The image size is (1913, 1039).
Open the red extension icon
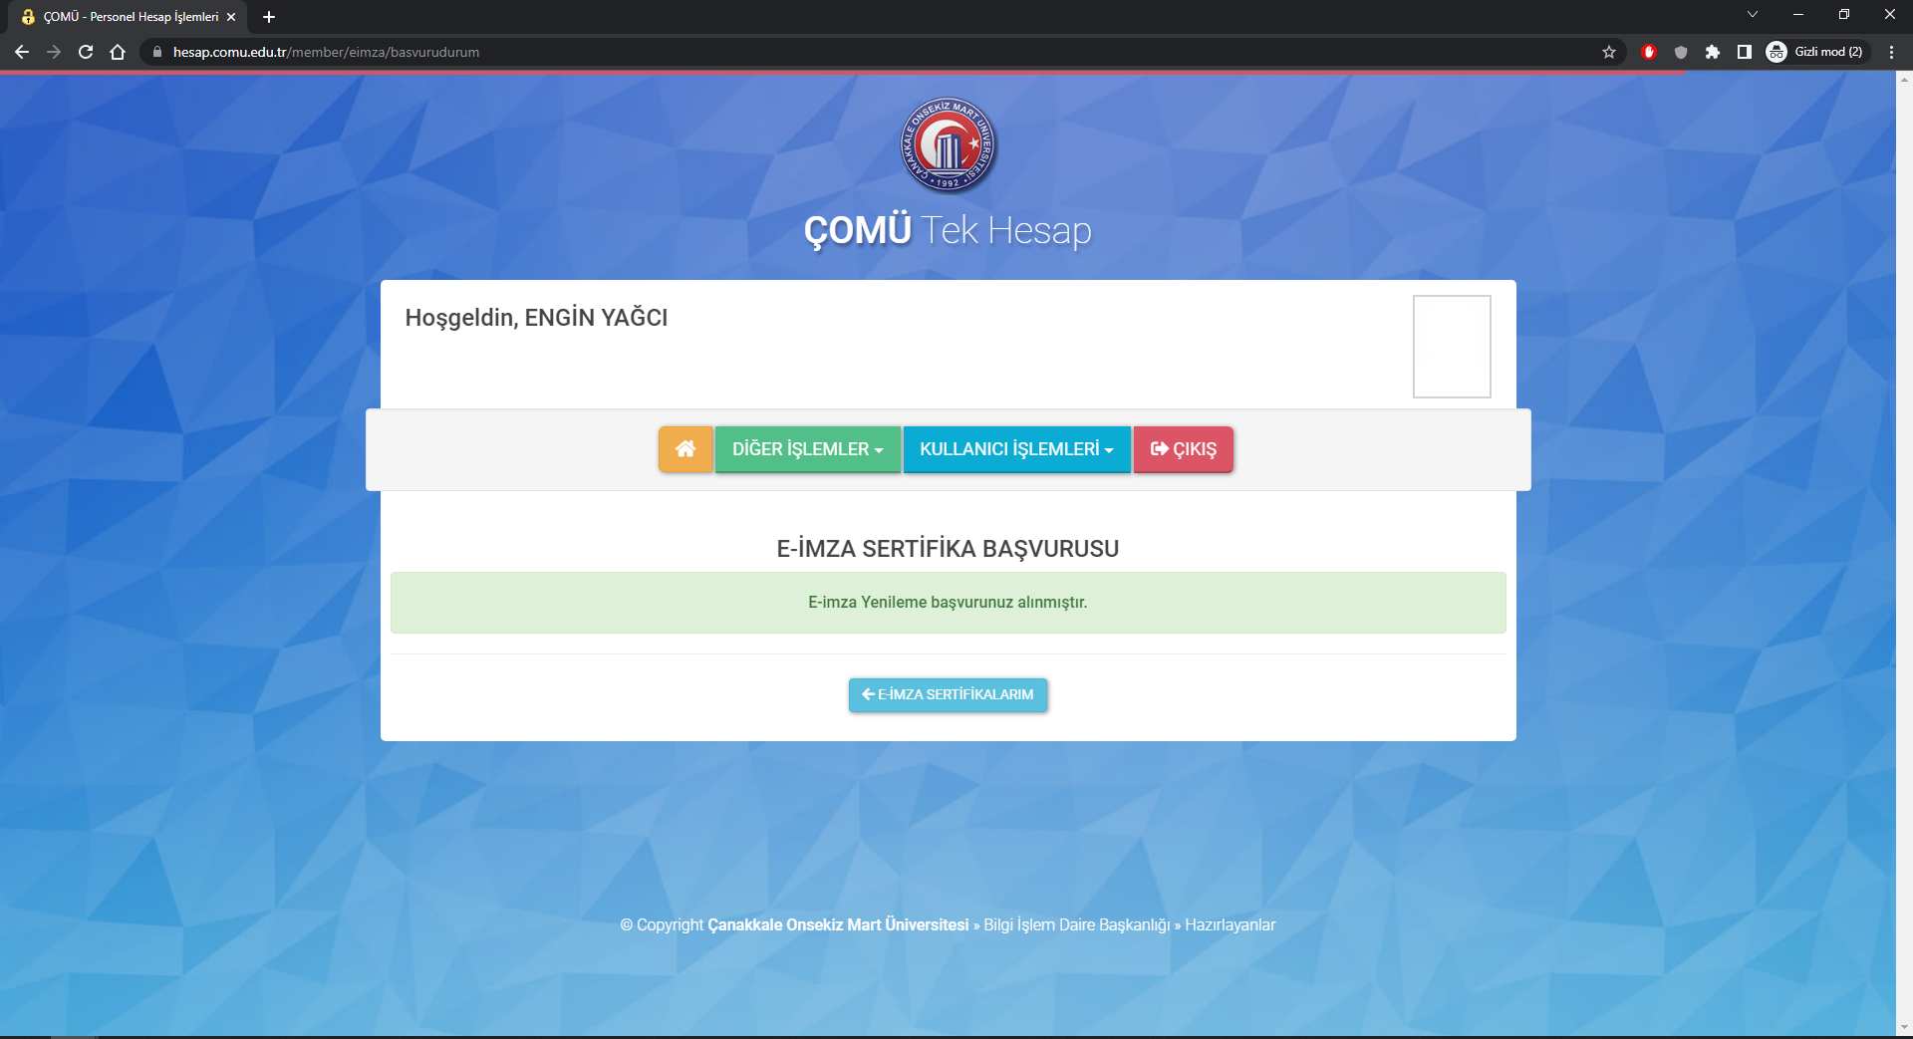[1649, 52]
